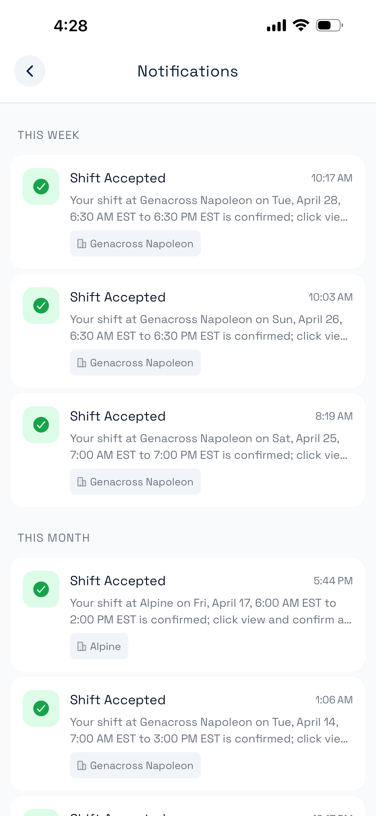Open the Genacross Napoleon tag under the April 25 shift
The image size is (376, 816).
pos(136,482)
